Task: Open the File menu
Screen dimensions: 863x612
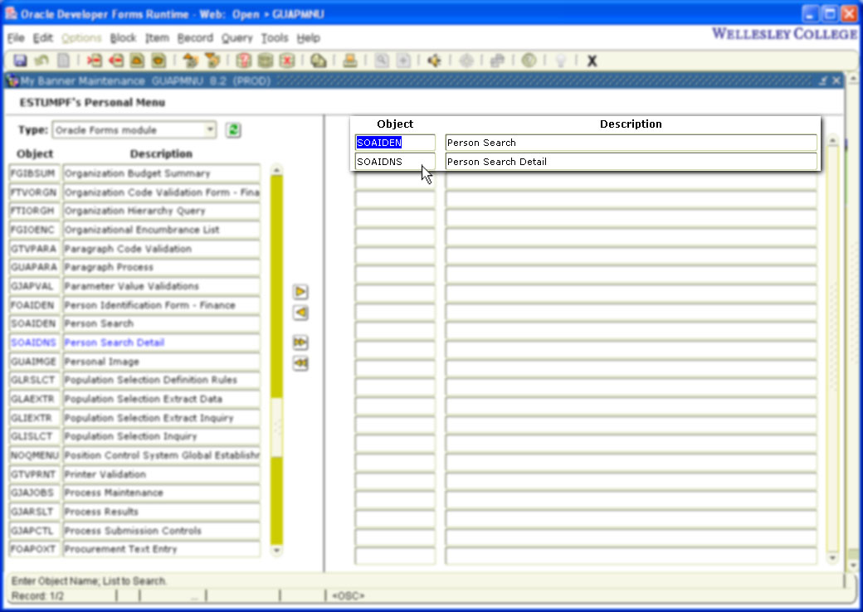Action: pyautogui.click(x=16, y=38)
